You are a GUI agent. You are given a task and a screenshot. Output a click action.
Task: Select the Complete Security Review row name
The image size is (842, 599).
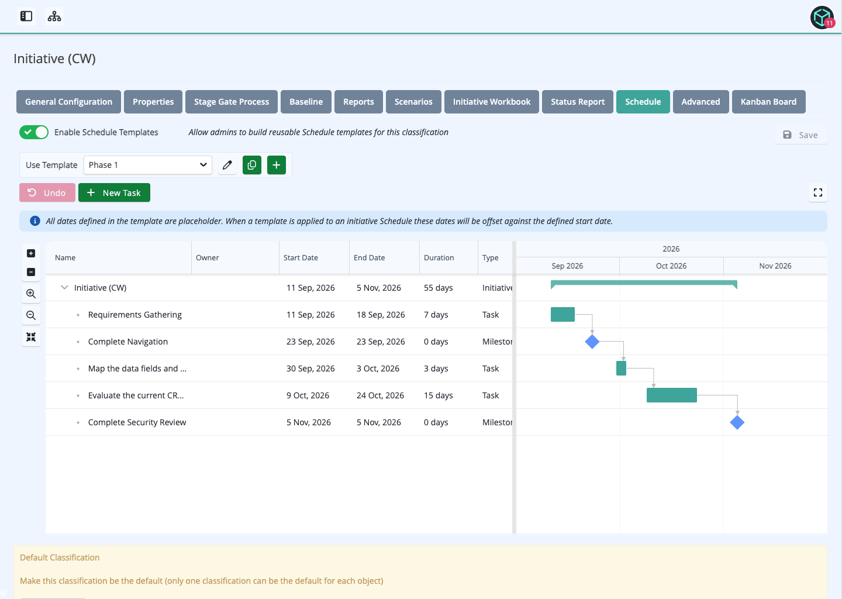point(137,422)
